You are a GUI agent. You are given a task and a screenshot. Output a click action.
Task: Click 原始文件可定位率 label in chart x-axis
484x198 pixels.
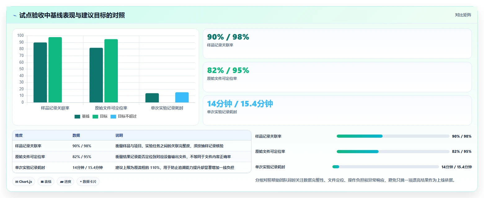(111, 108)
